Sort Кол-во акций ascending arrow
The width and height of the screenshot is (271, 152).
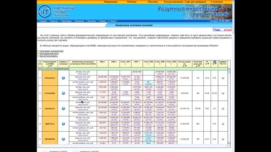coord(183,66)
